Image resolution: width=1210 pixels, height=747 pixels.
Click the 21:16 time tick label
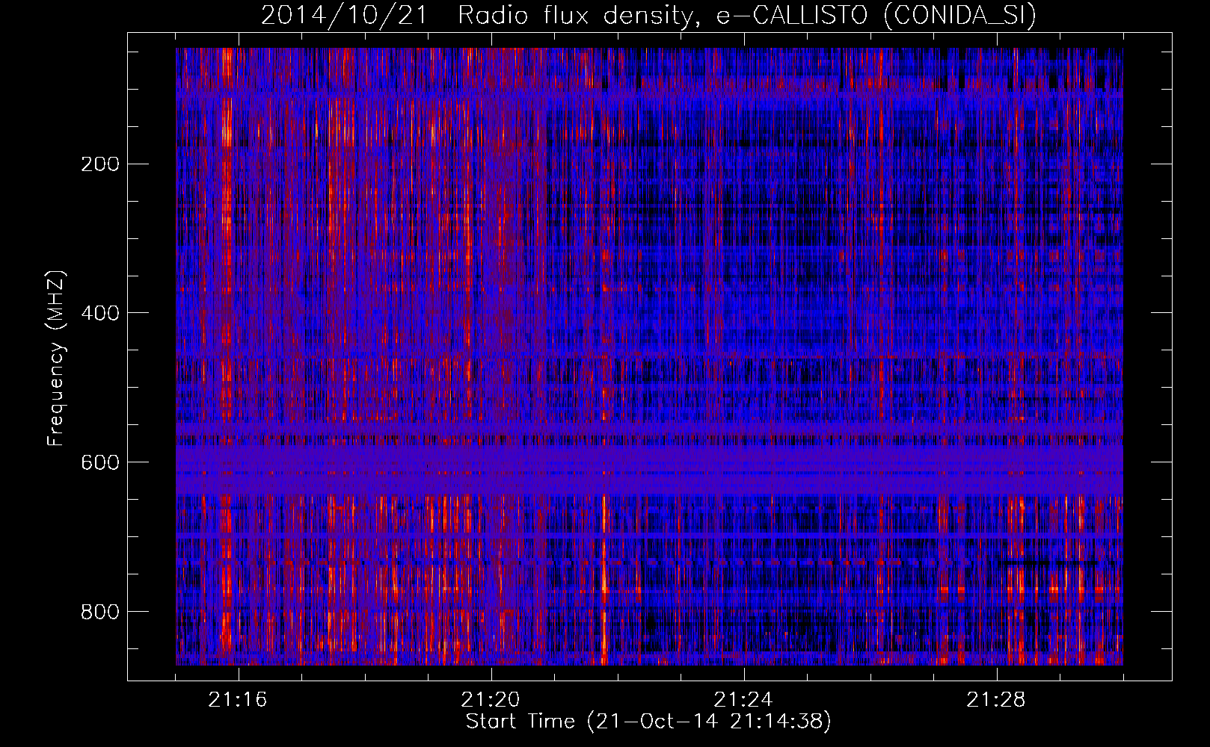click(238, 700)
